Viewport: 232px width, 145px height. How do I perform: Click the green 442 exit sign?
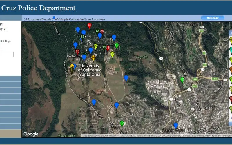pyautogui.click(x=195, y=79)
